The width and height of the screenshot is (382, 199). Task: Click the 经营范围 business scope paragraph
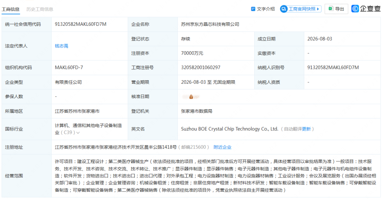(216, 176)
